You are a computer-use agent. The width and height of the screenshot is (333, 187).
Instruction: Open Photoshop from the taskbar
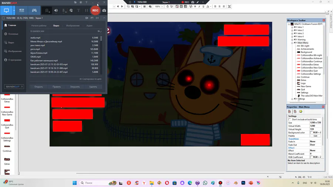(243, 183)
